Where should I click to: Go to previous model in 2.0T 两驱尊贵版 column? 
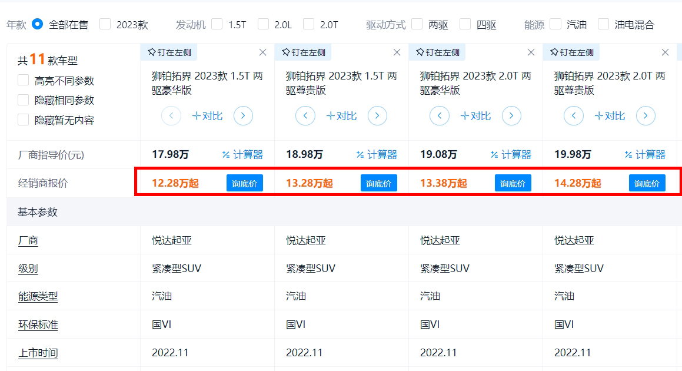[x=574, y=116]
